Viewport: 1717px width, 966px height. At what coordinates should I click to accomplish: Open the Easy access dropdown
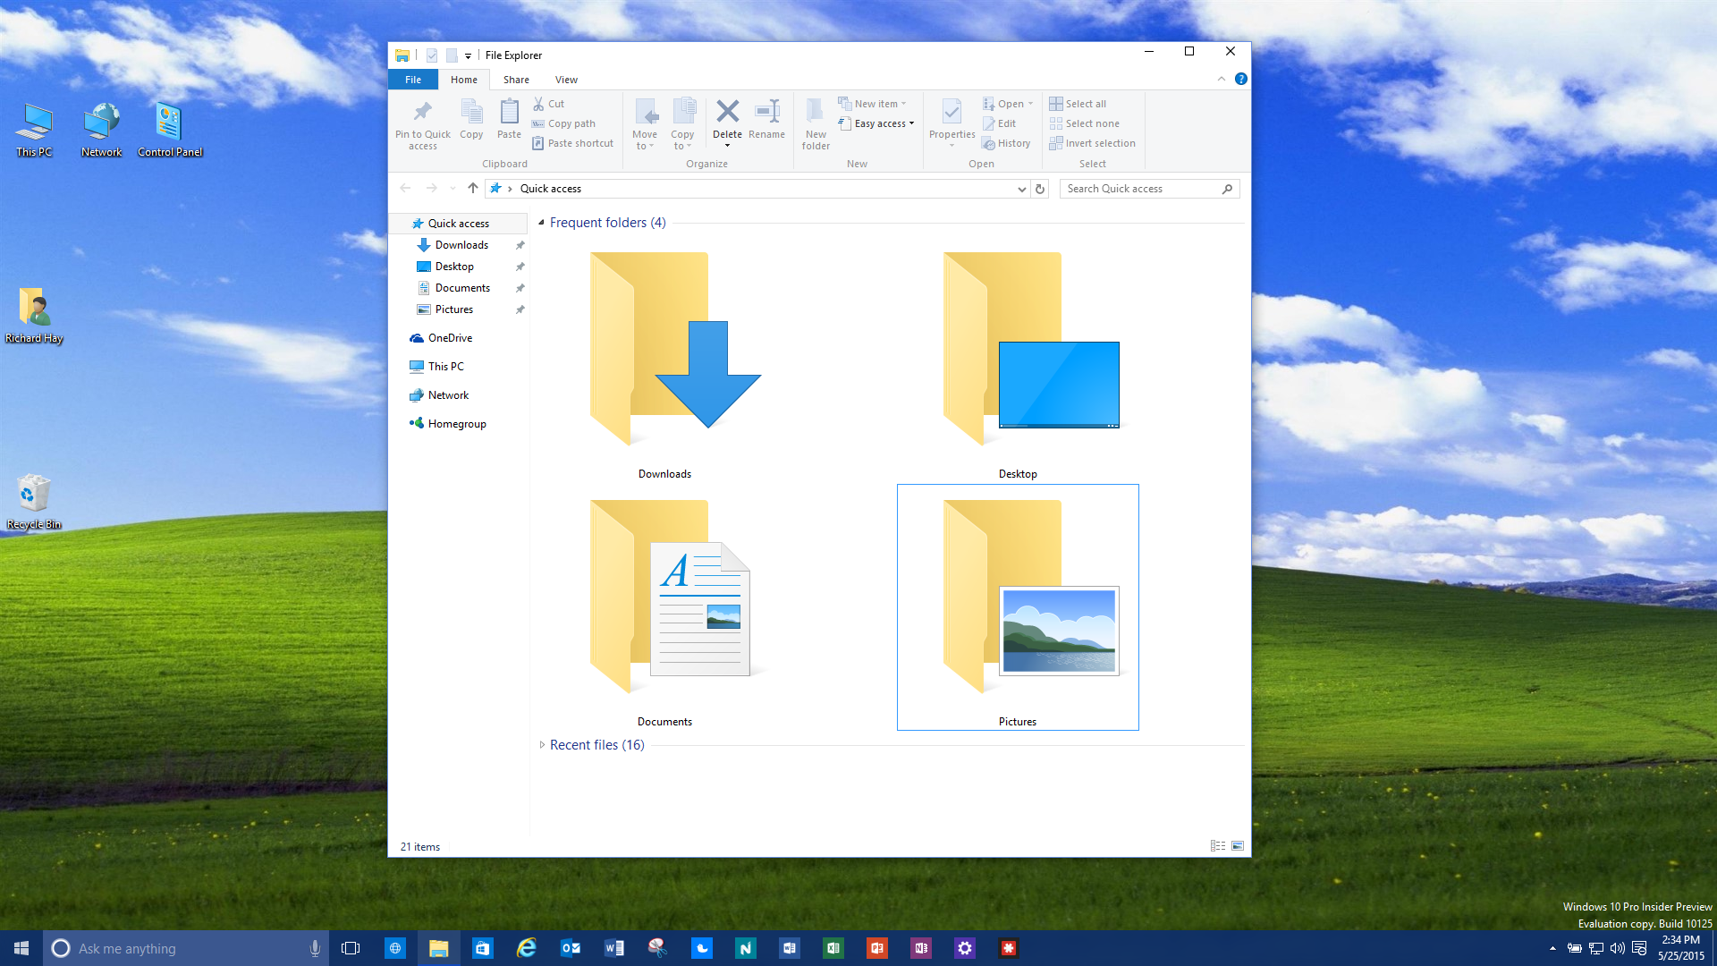pyautogui.click(x=877, y=123)
